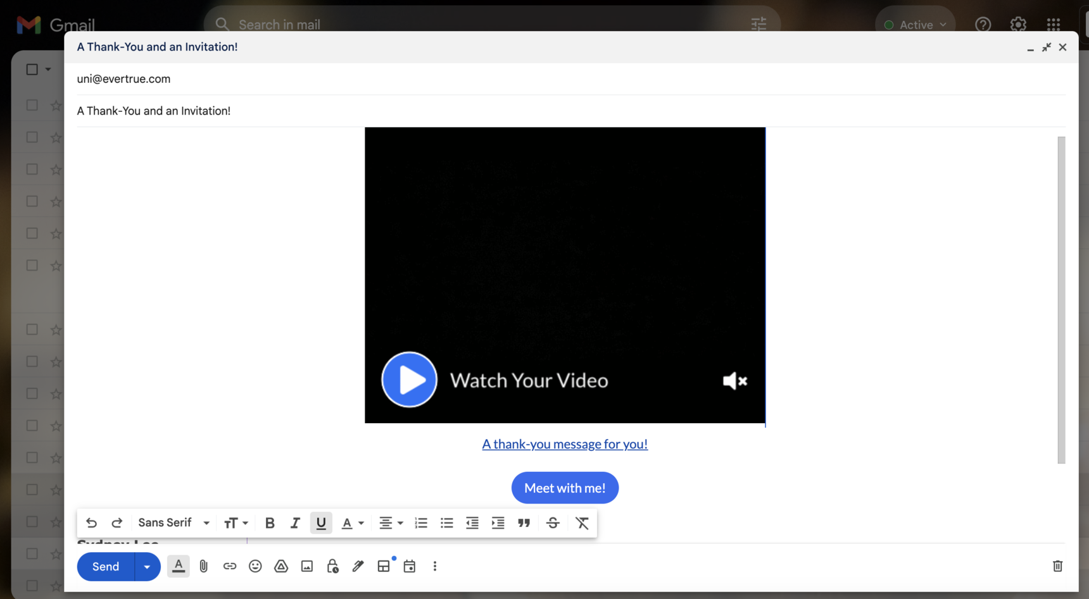
Task: Toggle confidential mode lock icon
Action: point(332,566)
